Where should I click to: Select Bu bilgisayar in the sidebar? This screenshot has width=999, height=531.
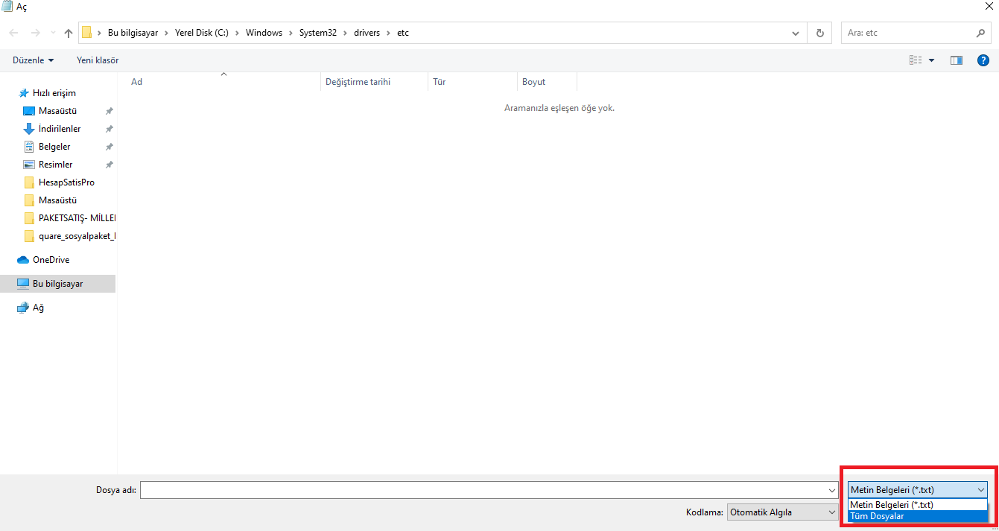tap(57, 284)
